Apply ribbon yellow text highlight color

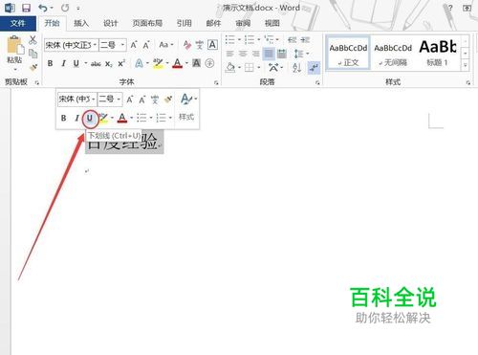[159, 63]
